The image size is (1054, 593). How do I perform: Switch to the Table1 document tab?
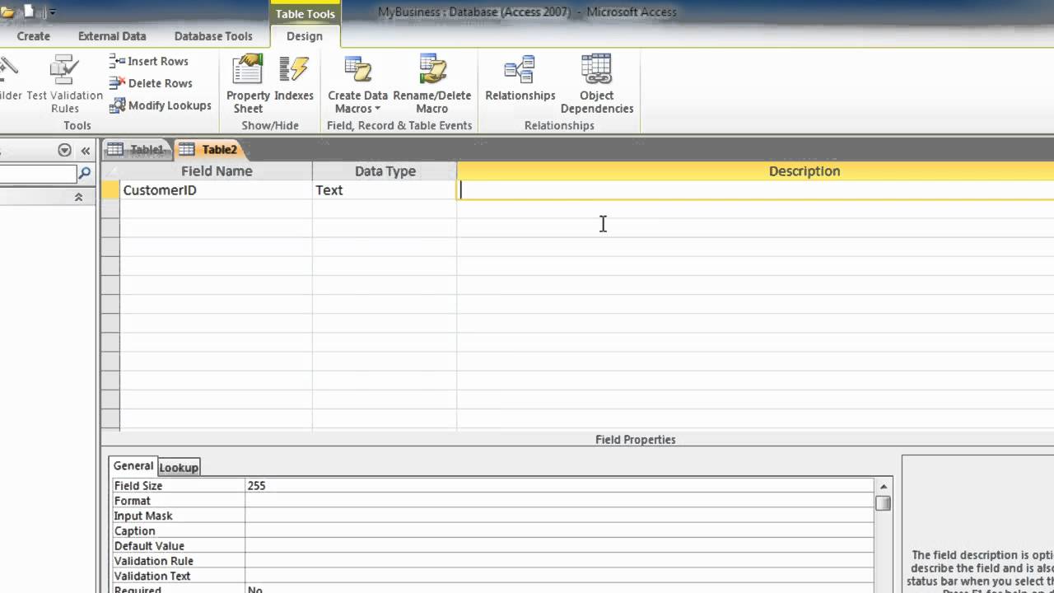coord(138,149)
